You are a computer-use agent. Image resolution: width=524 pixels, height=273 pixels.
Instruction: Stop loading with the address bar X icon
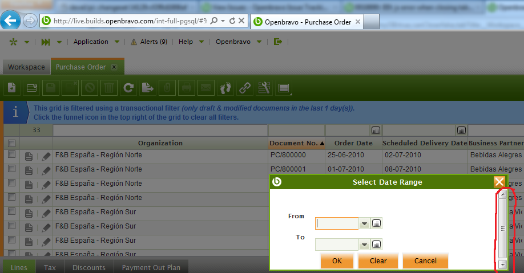point(241,21)
